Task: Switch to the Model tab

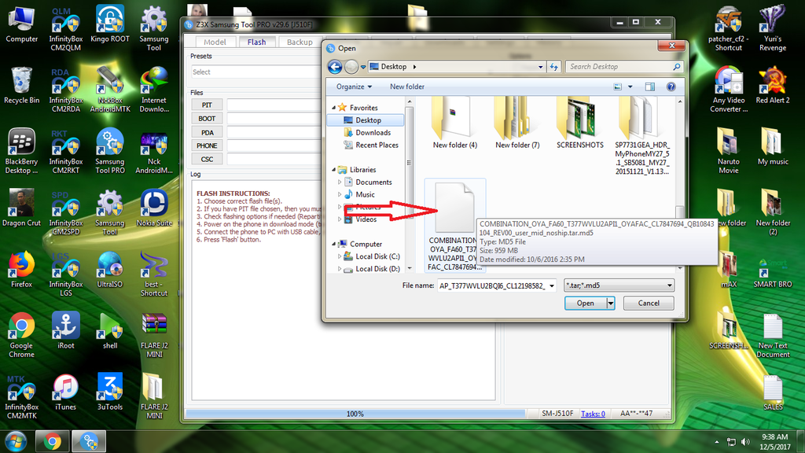Action: (215, 42)
